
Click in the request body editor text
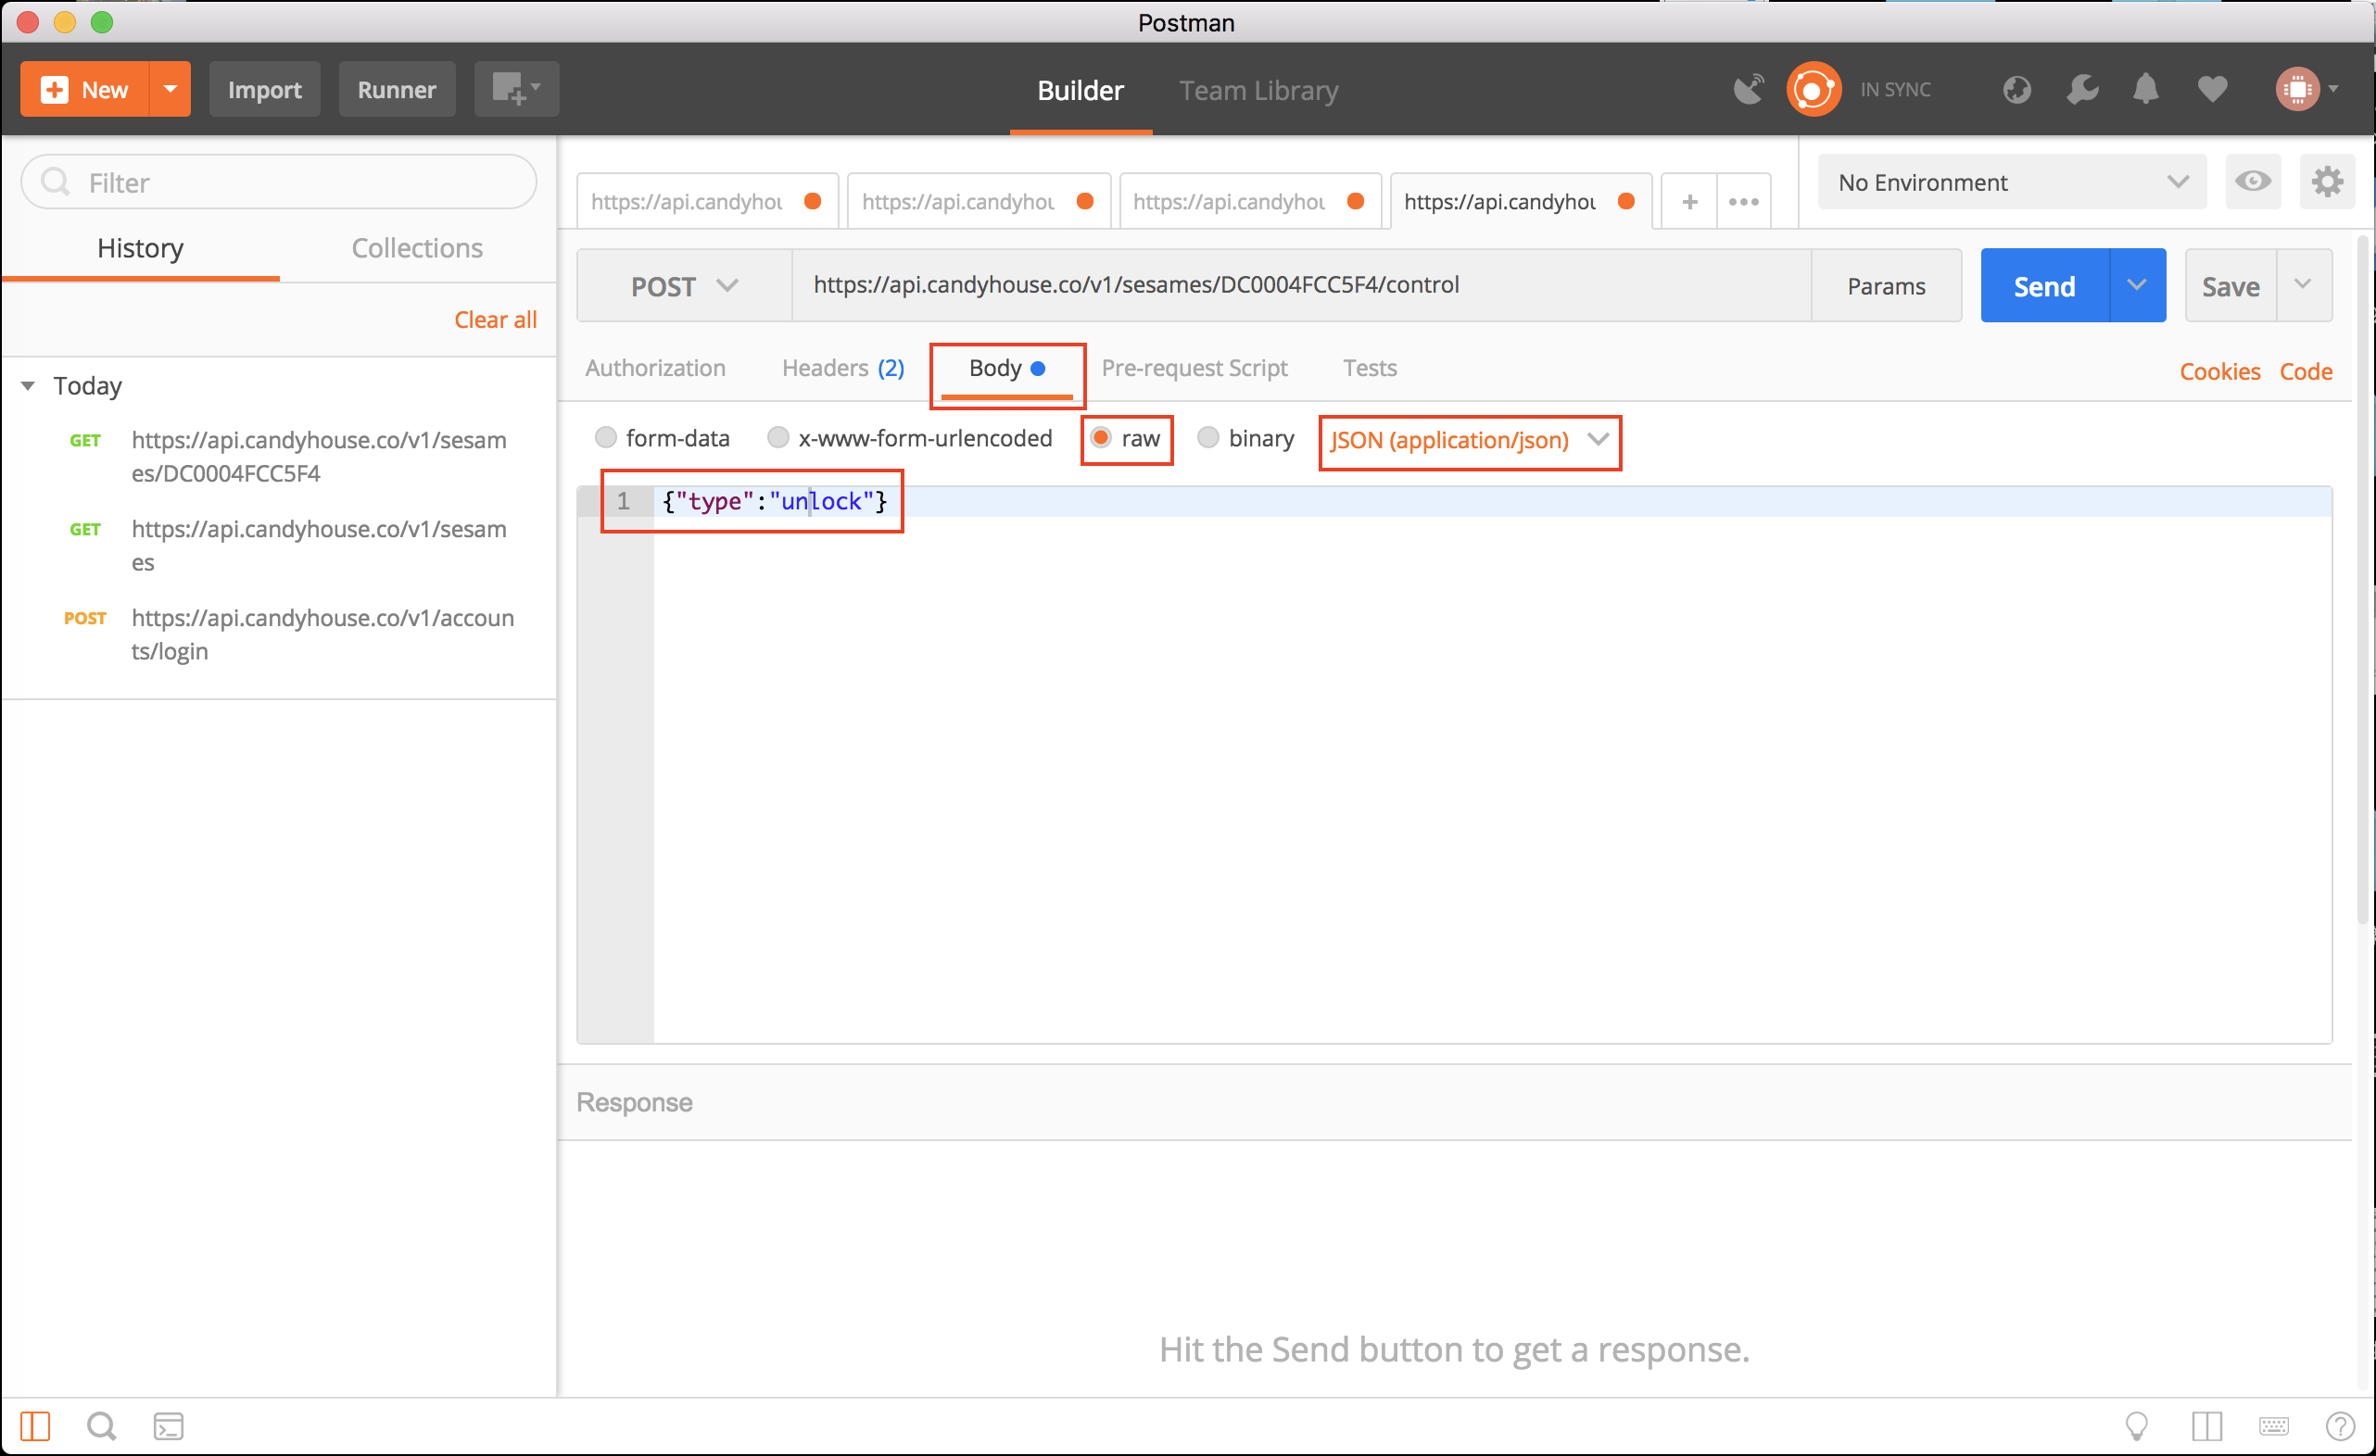coord(775,501)
